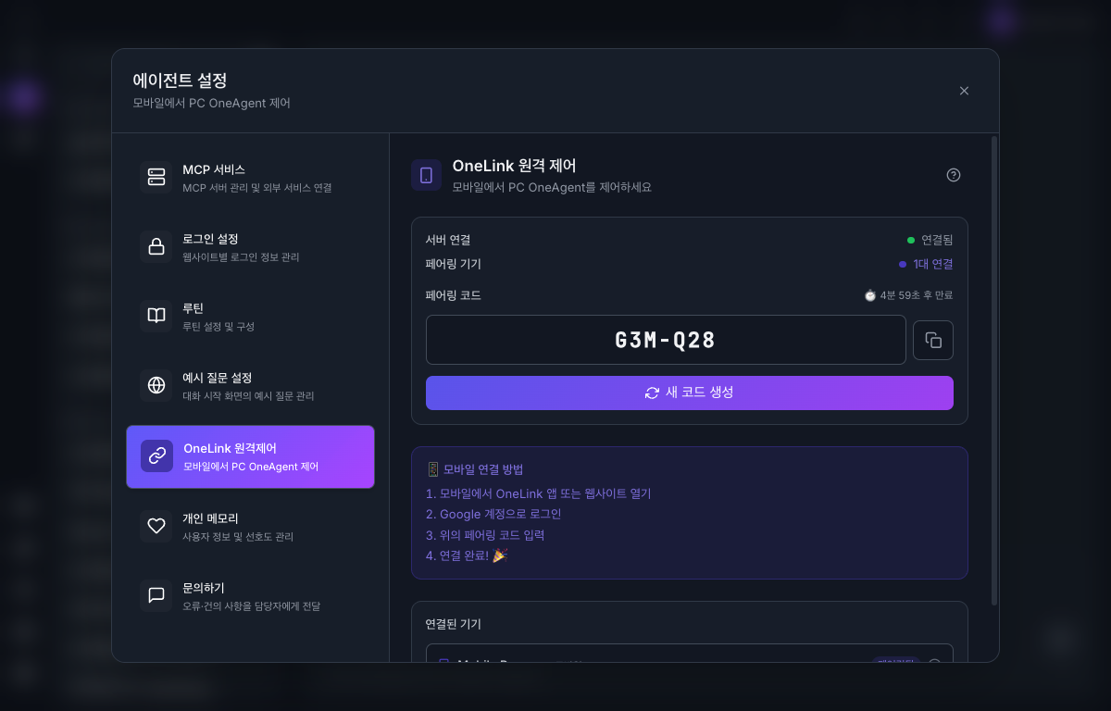Click the 1대 연결 paired device status
The width and height of the screenshot is (1111, 711).
[x=933, y=264]
